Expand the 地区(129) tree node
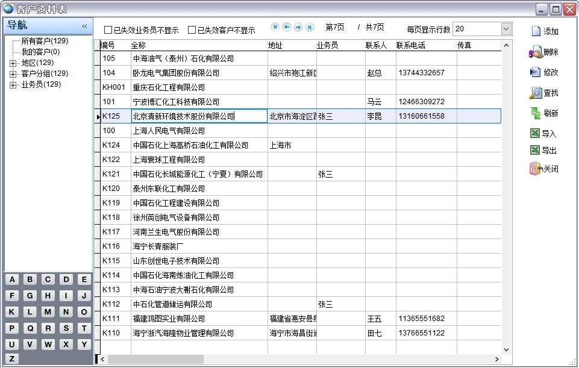 click(x=12, y=63)
